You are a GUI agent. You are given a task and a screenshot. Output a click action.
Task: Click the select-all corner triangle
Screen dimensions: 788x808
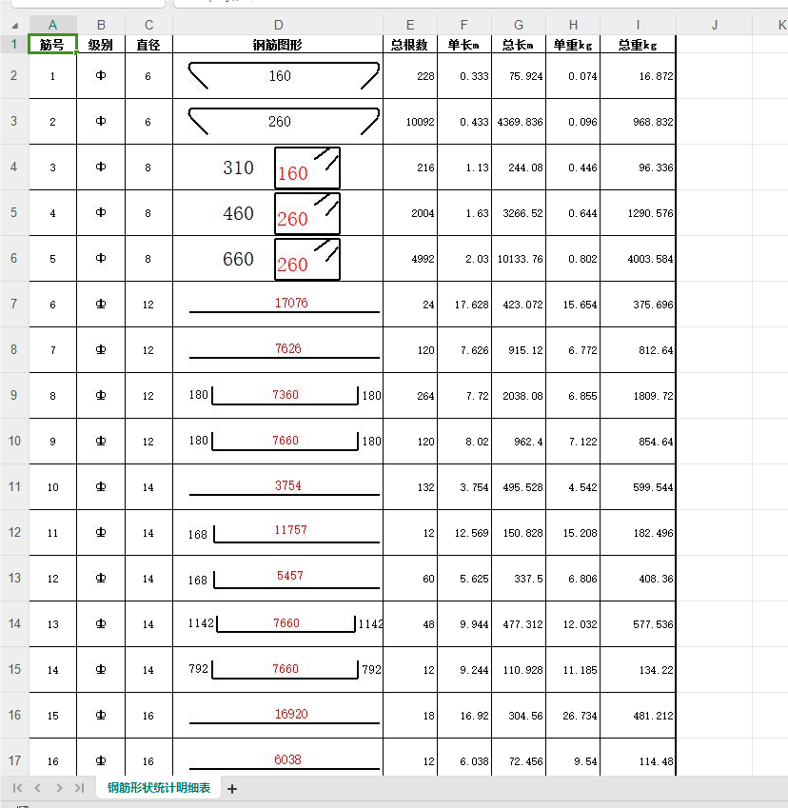click(x=15, y=26)
